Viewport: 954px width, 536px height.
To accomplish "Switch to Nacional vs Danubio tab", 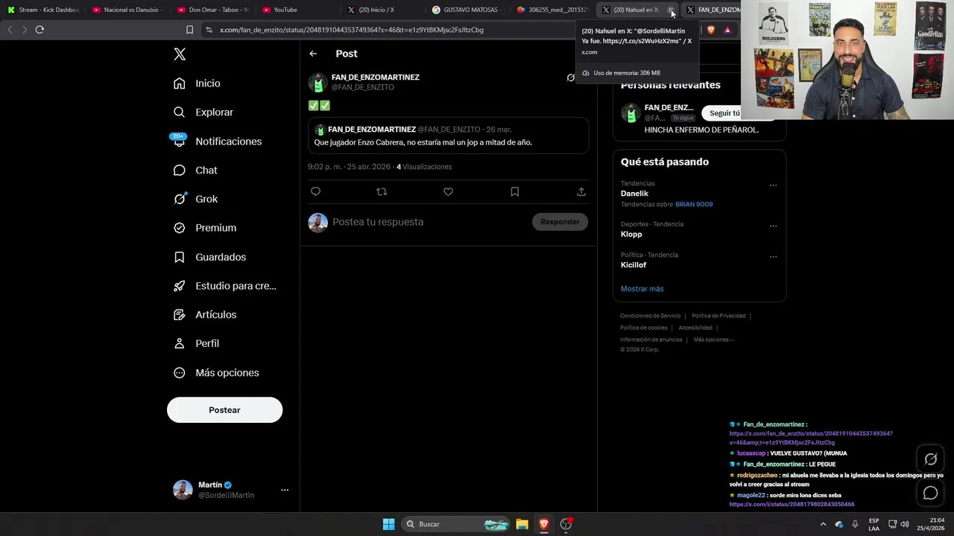I will click(x=127, y=10).
